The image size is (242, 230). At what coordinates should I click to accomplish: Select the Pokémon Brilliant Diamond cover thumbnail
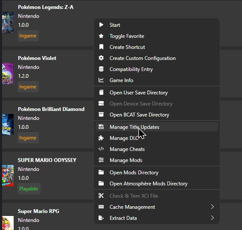coord(8,125)
